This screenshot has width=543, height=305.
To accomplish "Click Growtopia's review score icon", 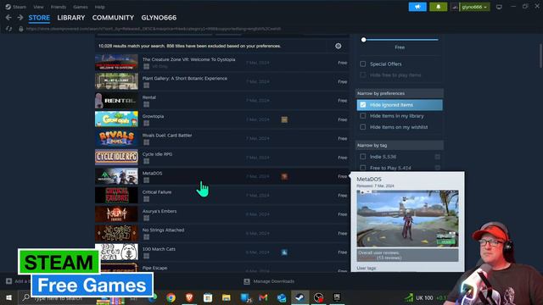I will tap(284, 119).
